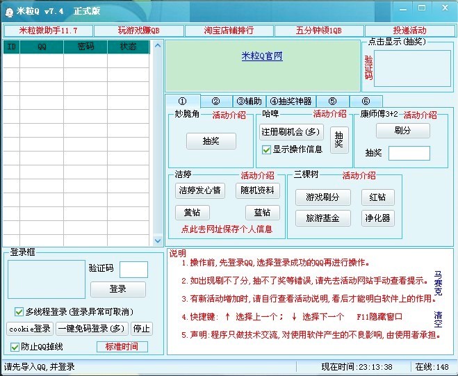
Task: Switch to tab ⑥
Action: click(x=366, y=101)
